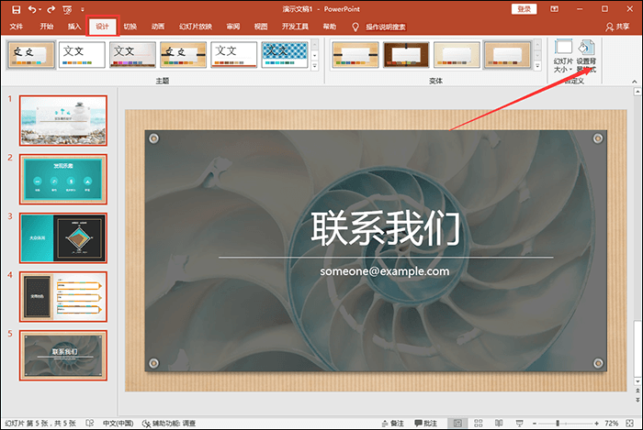Start slideshow from beginning icon
This screenshot has height=430, width=643.
click(x=67, y=9)
